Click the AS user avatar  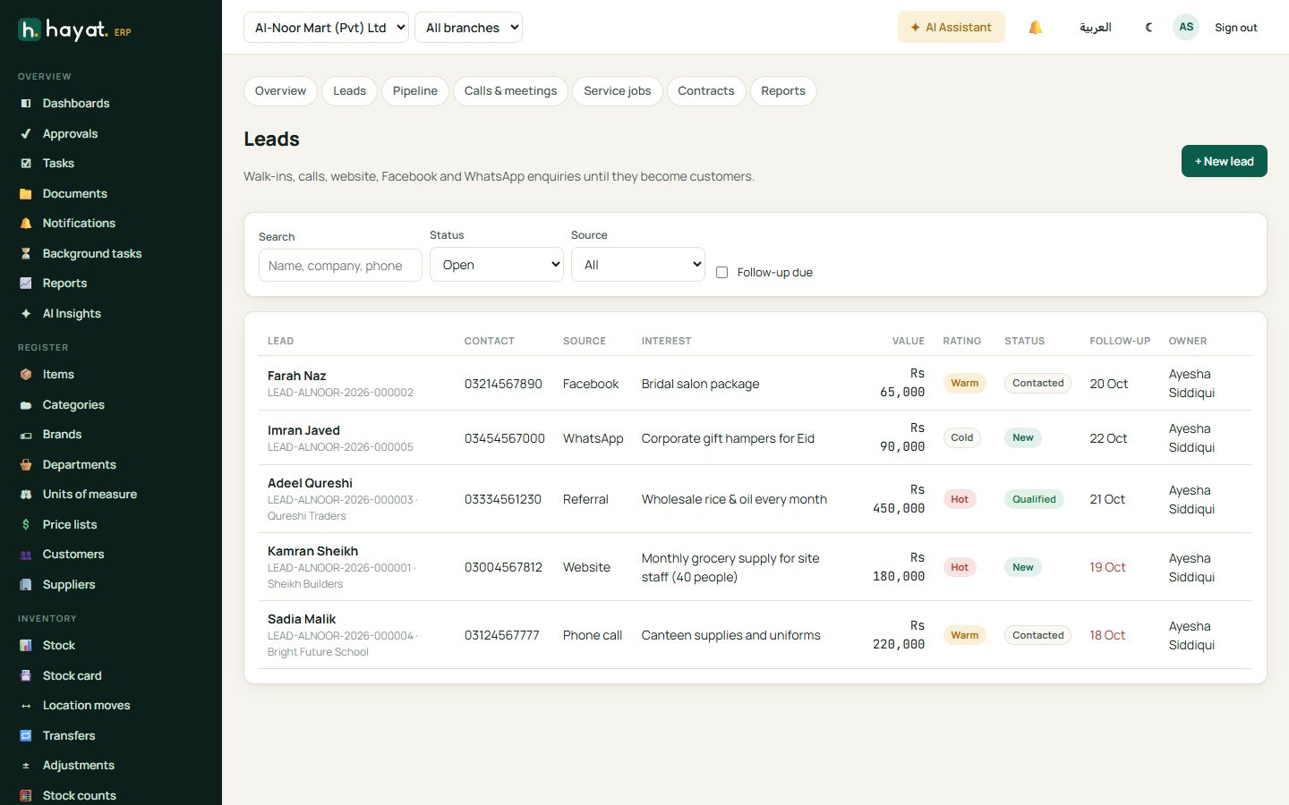point(1186,27)
